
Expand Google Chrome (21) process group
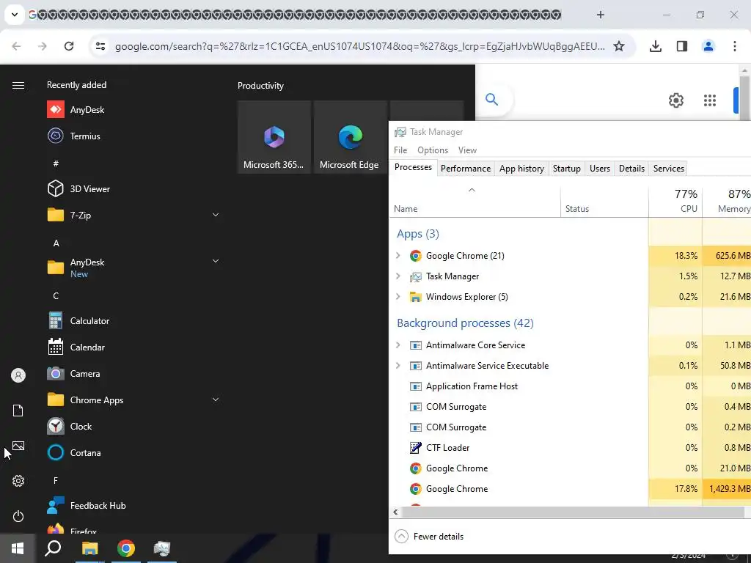(398, 256)
